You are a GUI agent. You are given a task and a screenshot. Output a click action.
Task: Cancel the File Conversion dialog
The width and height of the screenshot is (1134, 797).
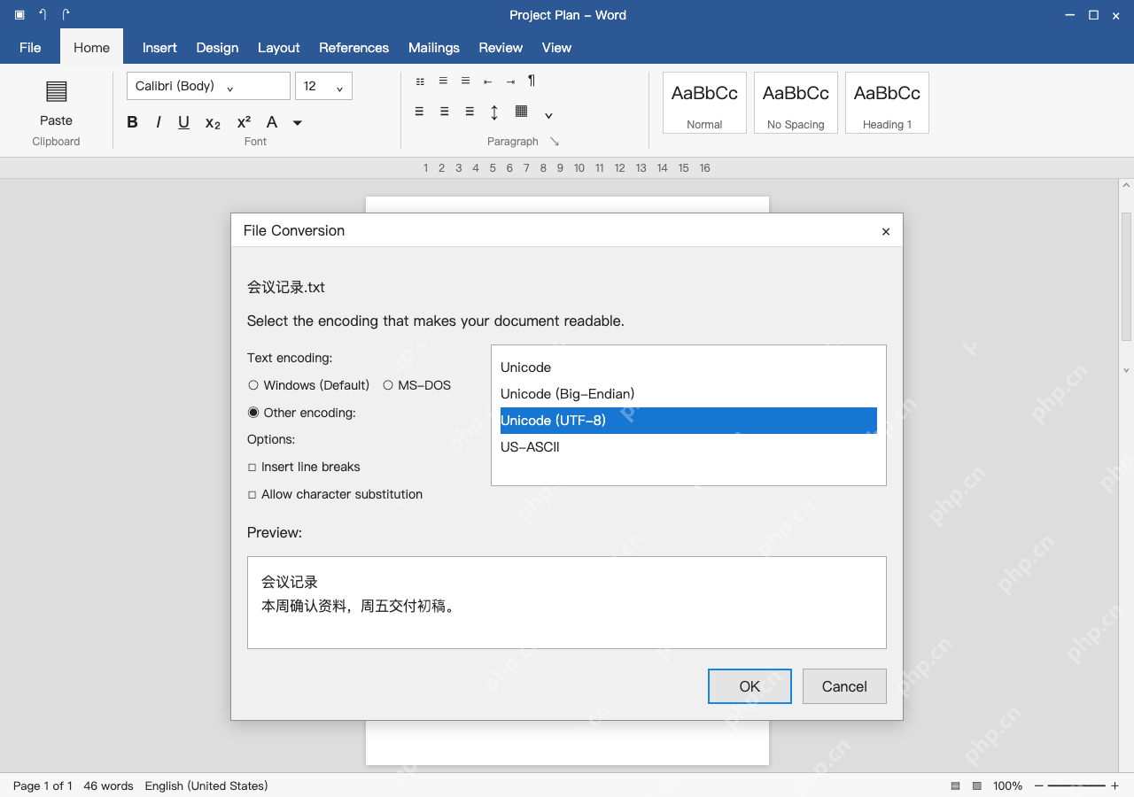point(844,686)
